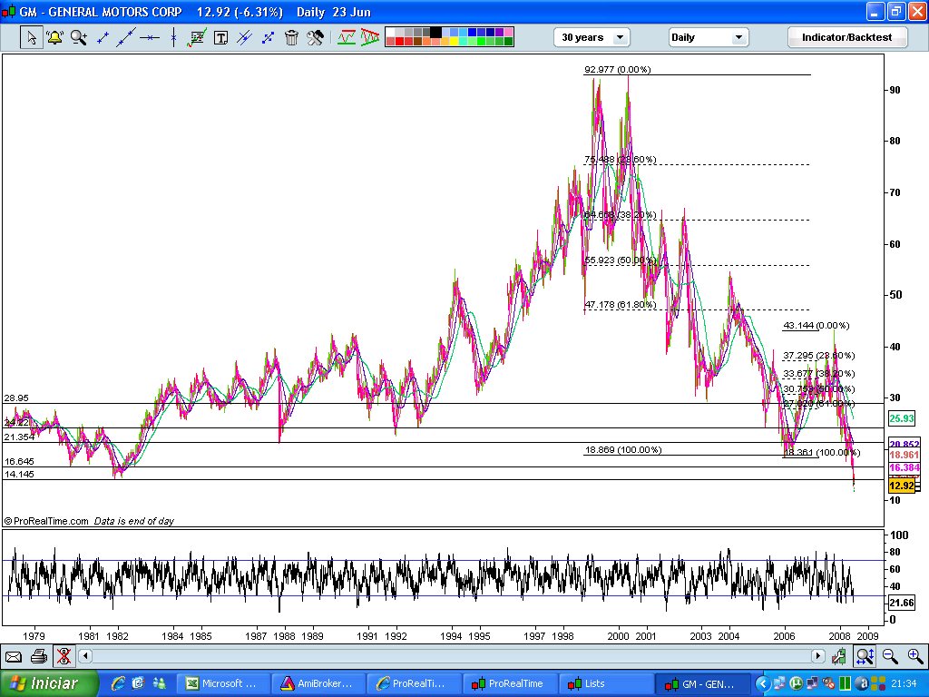Click the 28.95 horizontal line label
The height and width of the screenshot is (697, 929).
(x=16, y=398)
